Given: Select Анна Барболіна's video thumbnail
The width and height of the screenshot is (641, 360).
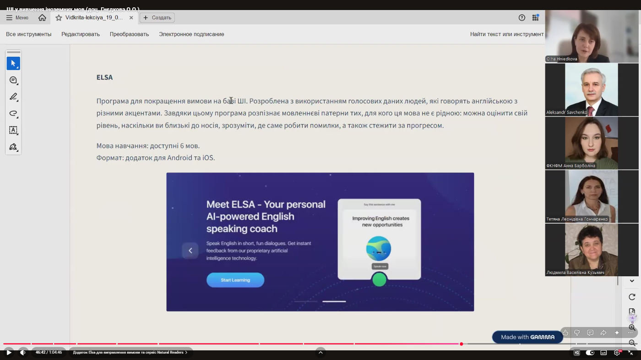Looking at the screenshot, I should pos(592,143).
